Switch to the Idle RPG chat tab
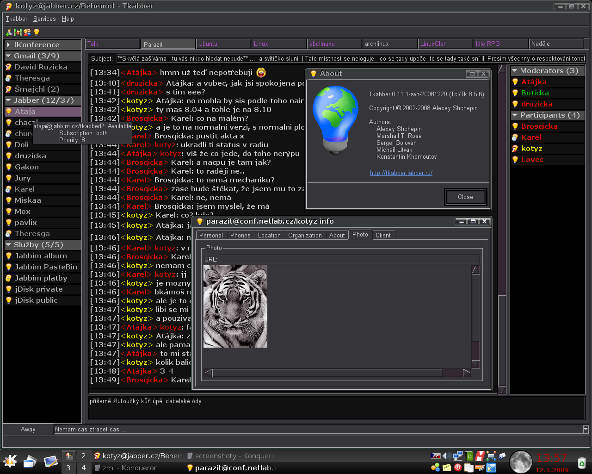Viewport: 592px width, 474px height. point(501,44)
